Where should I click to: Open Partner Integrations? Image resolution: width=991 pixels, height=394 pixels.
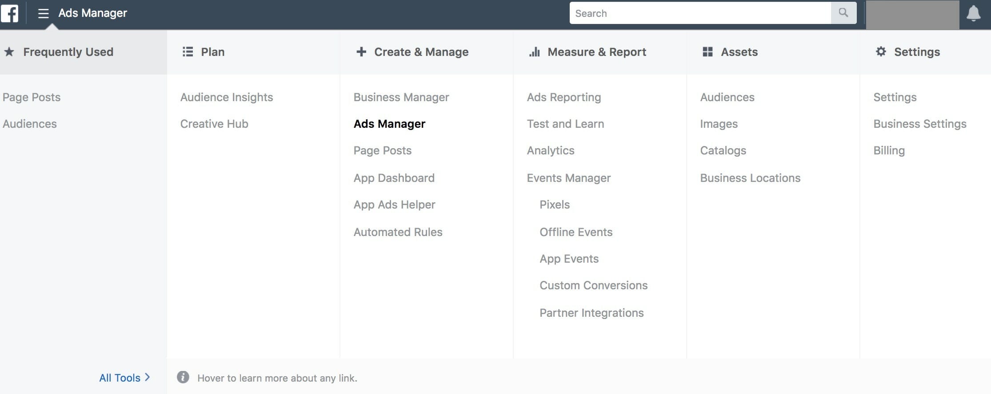point(591,313)
